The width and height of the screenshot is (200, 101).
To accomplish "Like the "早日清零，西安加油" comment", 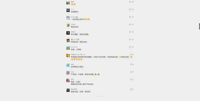I will click(130, 32).
